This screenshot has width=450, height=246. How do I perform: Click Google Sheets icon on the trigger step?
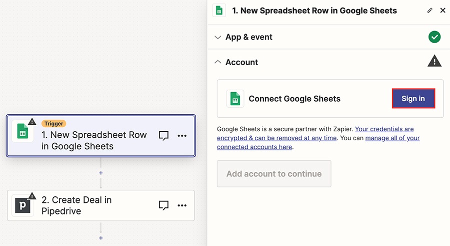pos(22,131)
